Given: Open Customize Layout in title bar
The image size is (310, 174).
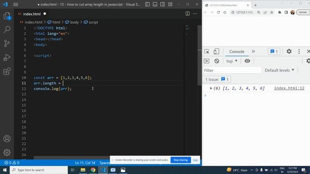Looking at the screenshot, I should click(170, 4).
